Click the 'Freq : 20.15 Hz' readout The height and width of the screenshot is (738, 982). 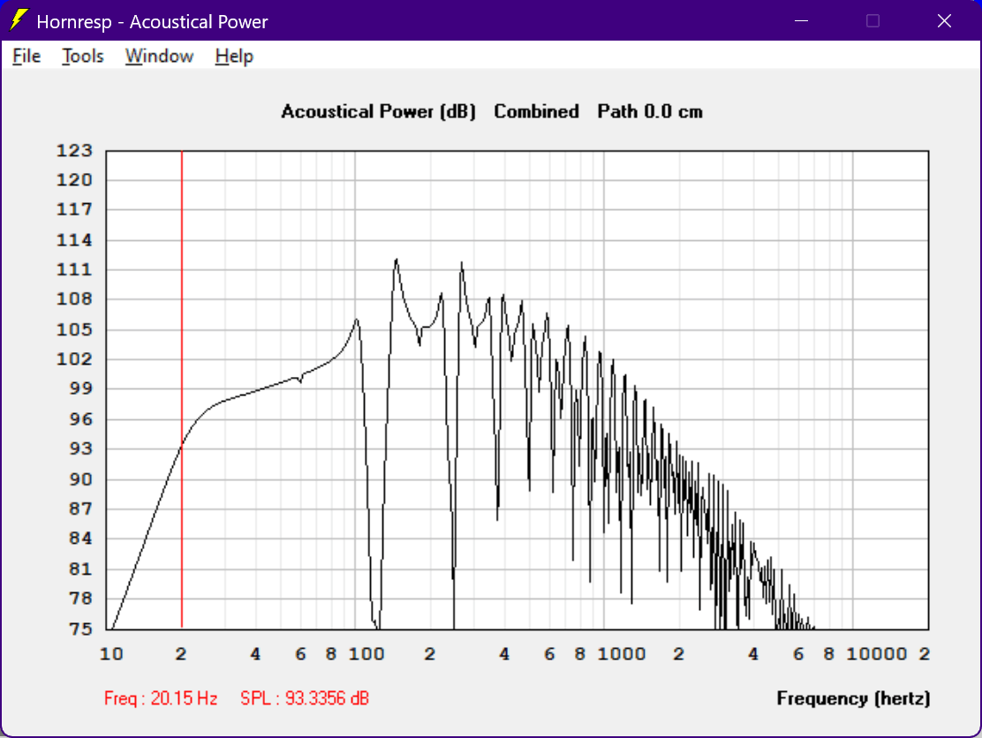tap(161, 698)
